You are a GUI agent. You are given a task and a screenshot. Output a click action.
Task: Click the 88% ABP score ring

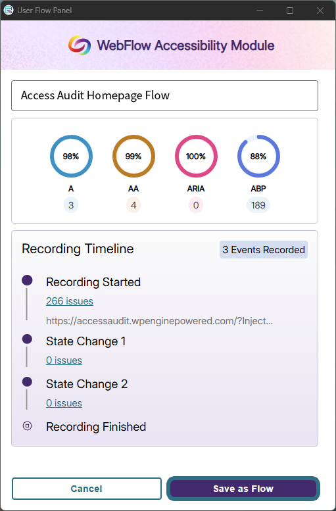(258, 156)
